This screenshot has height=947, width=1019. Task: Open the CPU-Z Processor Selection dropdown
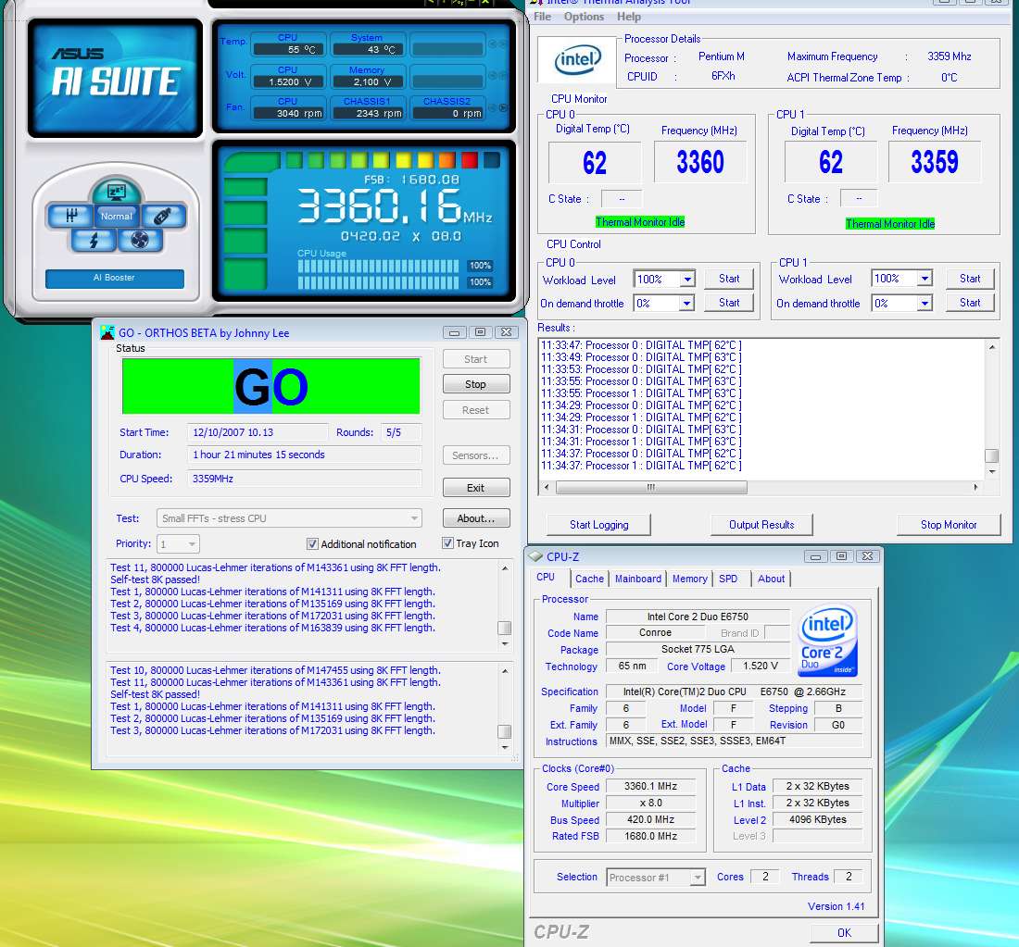[655, 878]
